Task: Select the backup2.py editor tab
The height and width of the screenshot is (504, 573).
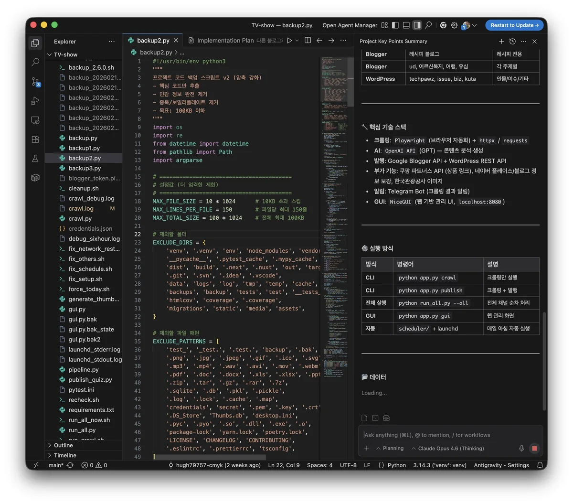Action: (x=153, y=41)
